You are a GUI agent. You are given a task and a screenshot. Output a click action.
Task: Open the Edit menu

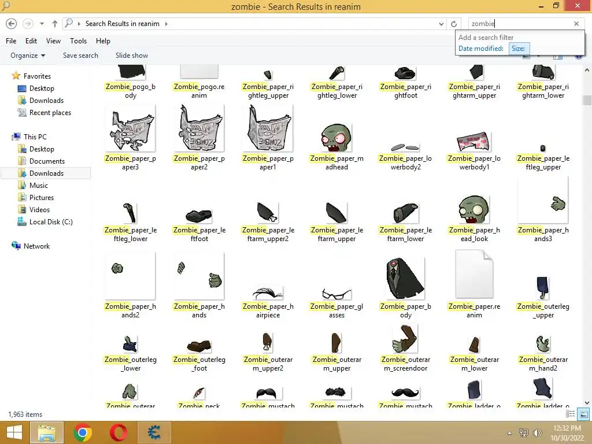click(31, 41)
